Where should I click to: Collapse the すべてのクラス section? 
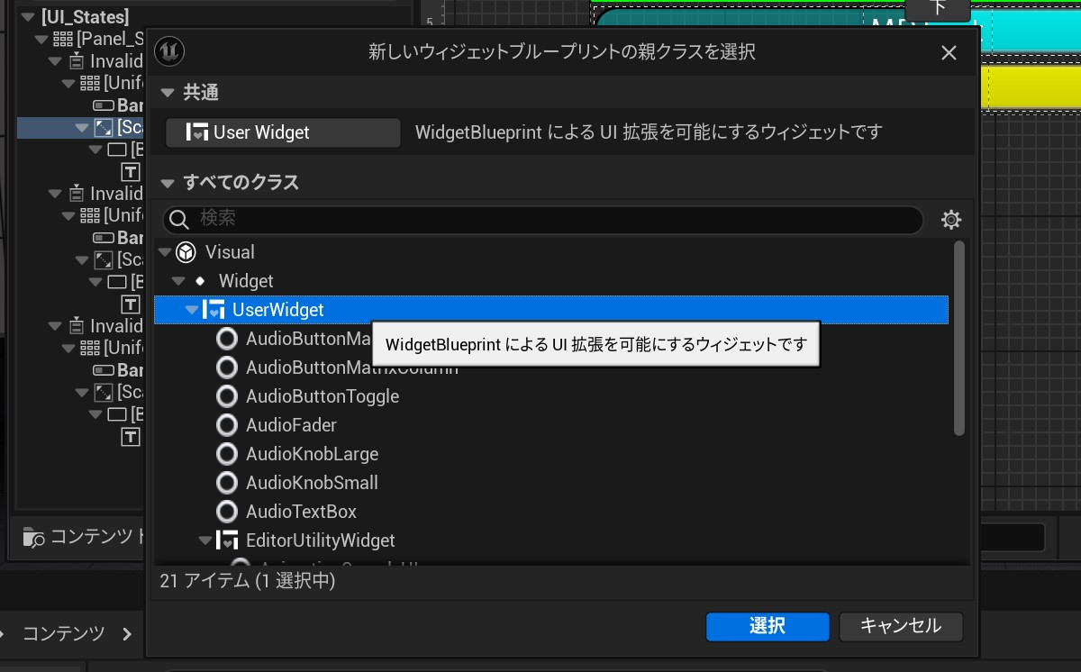pyautogui.click(x=167, y=183)
